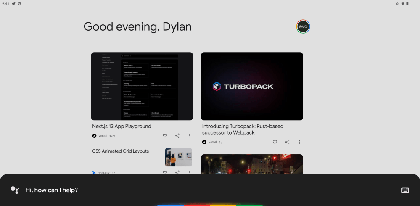Click Vercel source icon under Turbopack article
This screenshot has height=206, width=420.
204,142
